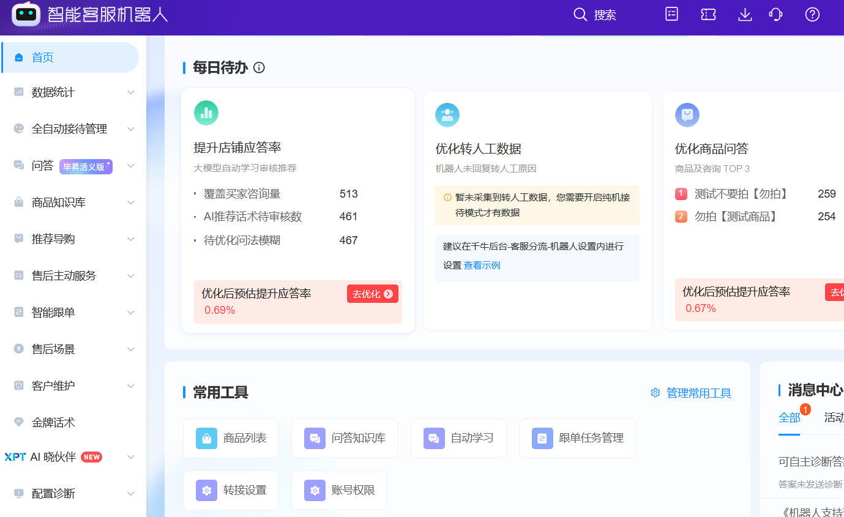Click the gear icon next to 管理常用工具
Viewport: 844px width, 517px height.
click(655, 393)
